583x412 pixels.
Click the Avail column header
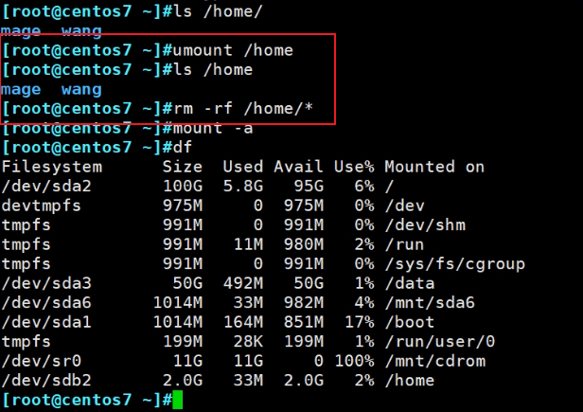click(297, 167)
